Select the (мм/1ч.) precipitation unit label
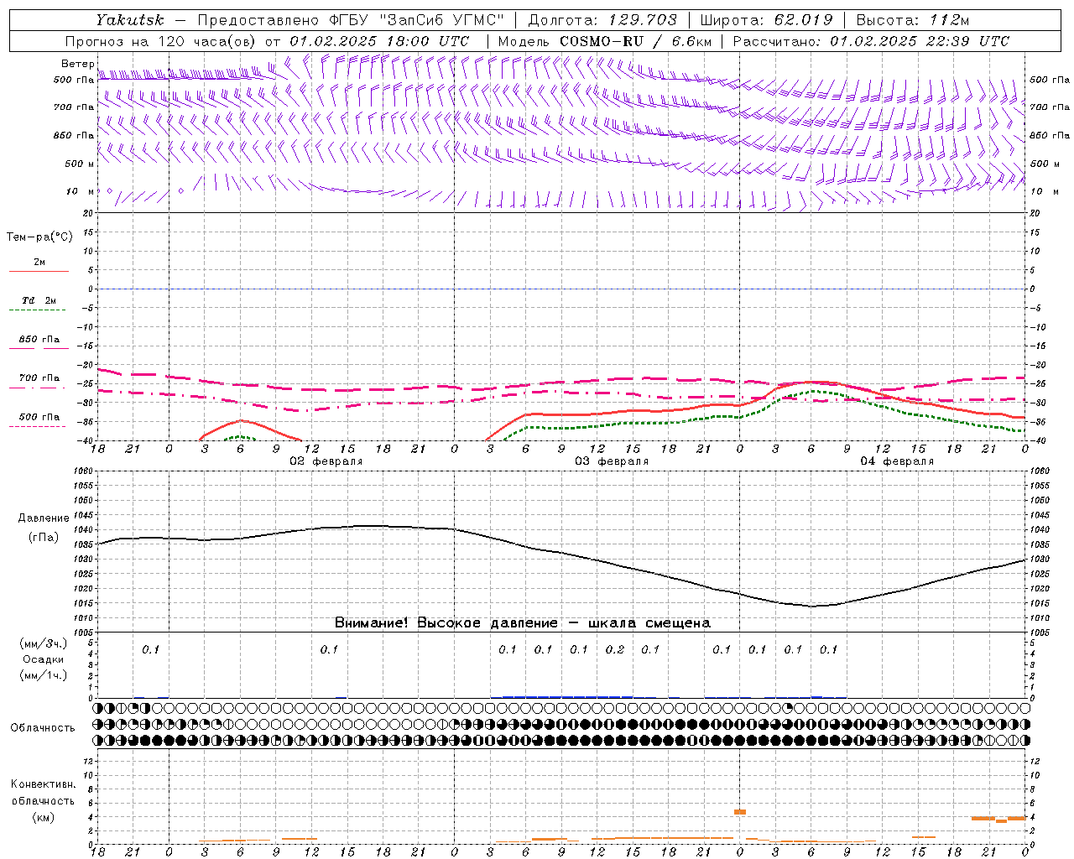1074x859 pixels. (44, 675)
